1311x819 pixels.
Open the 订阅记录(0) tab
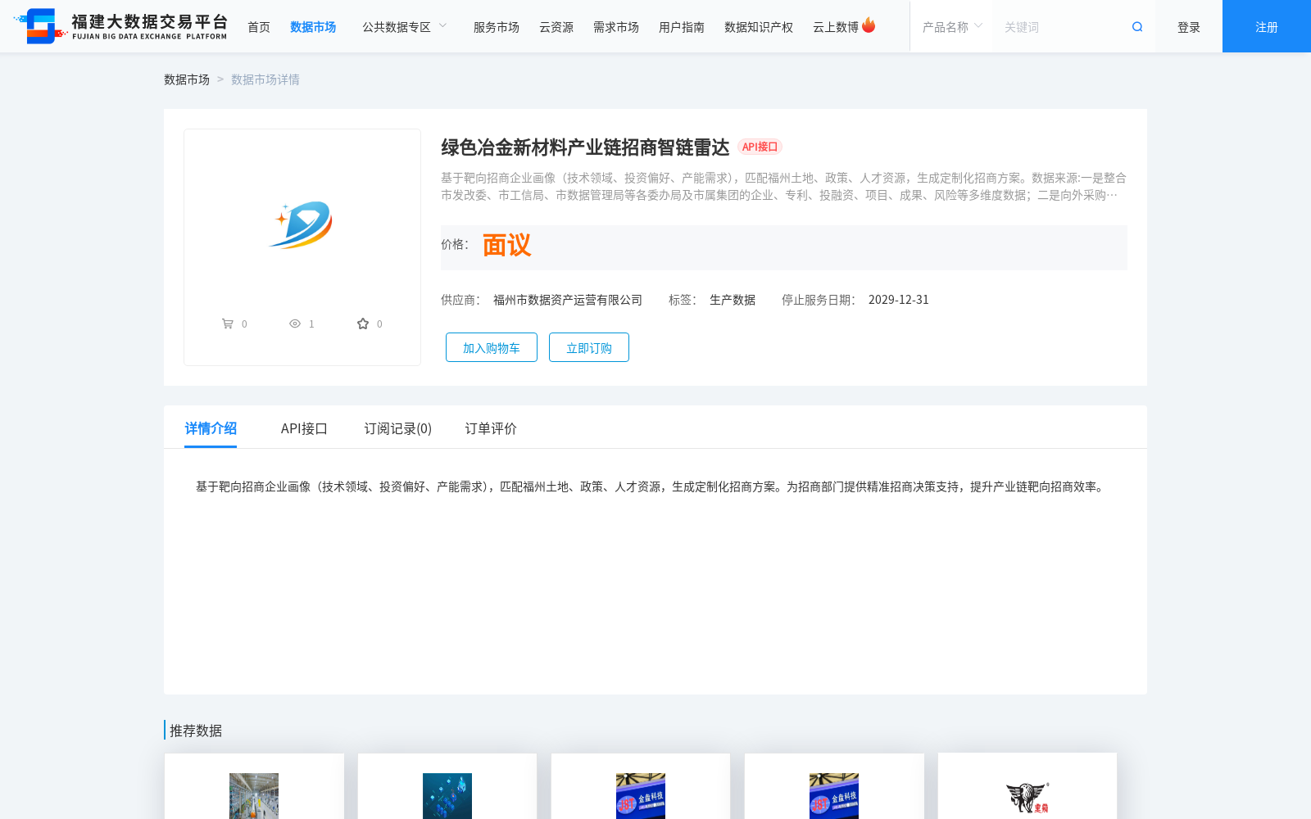(398, 428)
